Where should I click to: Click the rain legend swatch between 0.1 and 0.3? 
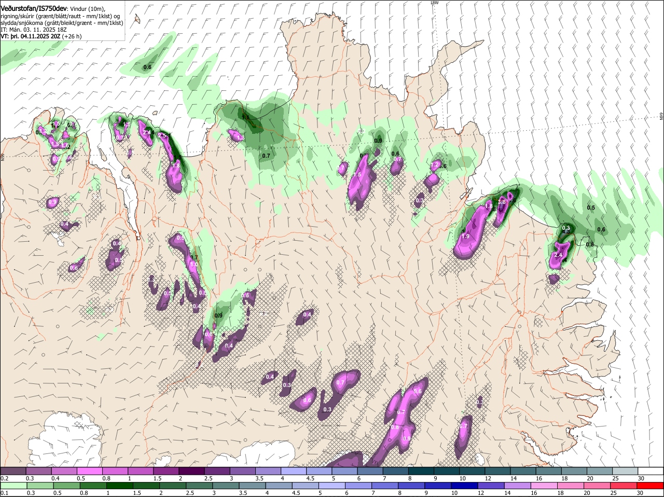pos(13,486)
